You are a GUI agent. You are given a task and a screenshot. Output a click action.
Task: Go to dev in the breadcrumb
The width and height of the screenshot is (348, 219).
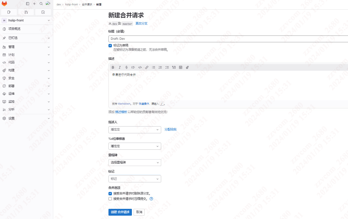coord(59,5)
